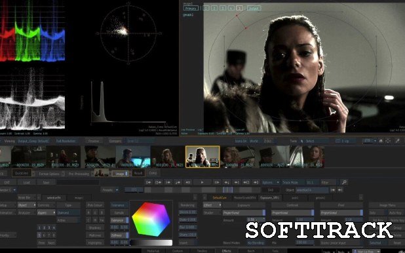405x253 pixels.
Task: Click the home icon above the thumbnails
Action: pyautogui.click(x=381, y=141)
